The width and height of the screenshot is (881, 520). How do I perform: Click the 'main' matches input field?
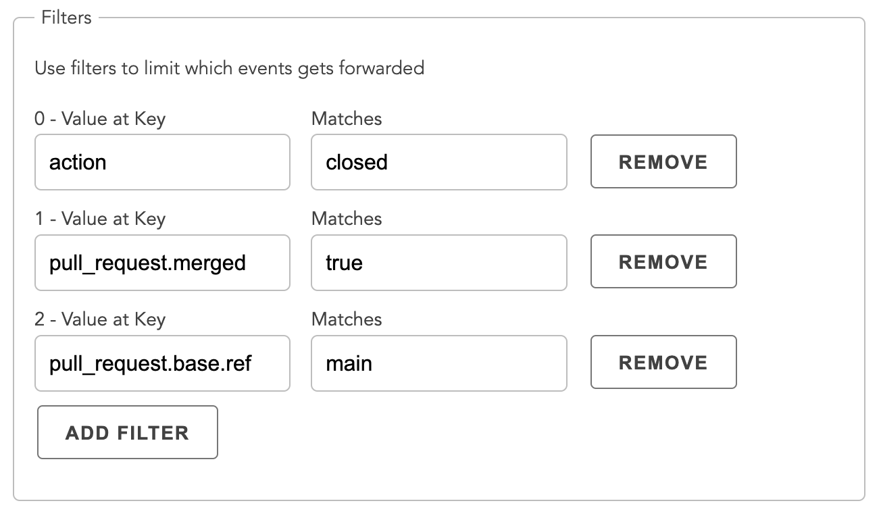point(438,363)
